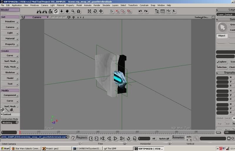Toggle the All playback option
This screenshot has height=151, width=235.
tap(154, 139)
